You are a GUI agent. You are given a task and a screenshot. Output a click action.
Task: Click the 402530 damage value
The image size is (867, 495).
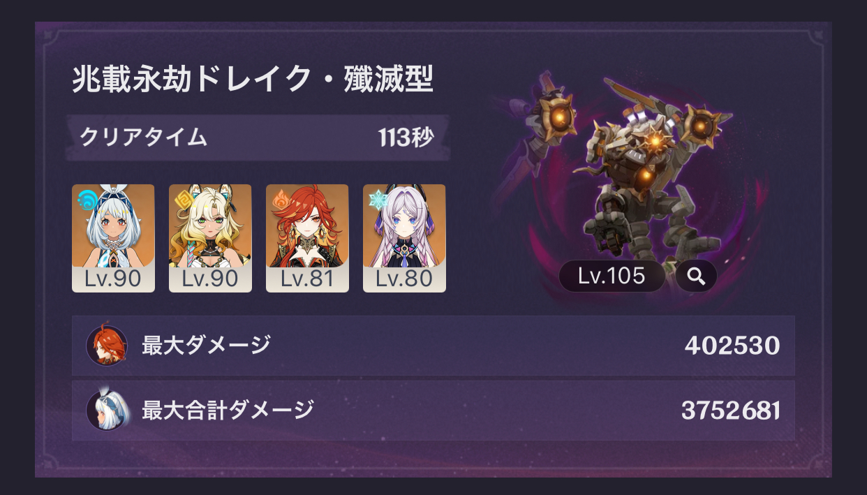point(732,346)
